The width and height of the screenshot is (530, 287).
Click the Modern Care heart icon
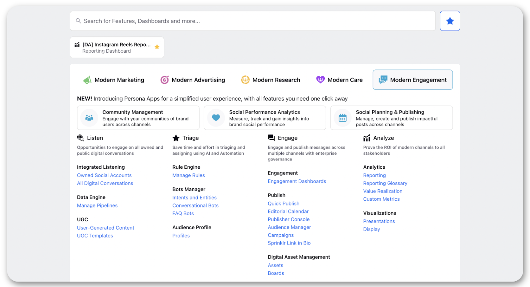(320, 80)
